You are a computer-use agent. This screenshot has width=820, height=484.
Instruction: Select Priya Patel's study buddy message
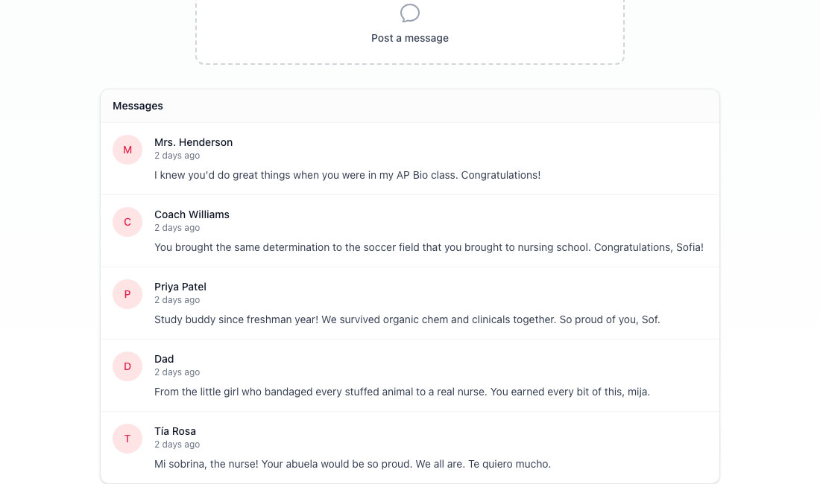point(407,319)
